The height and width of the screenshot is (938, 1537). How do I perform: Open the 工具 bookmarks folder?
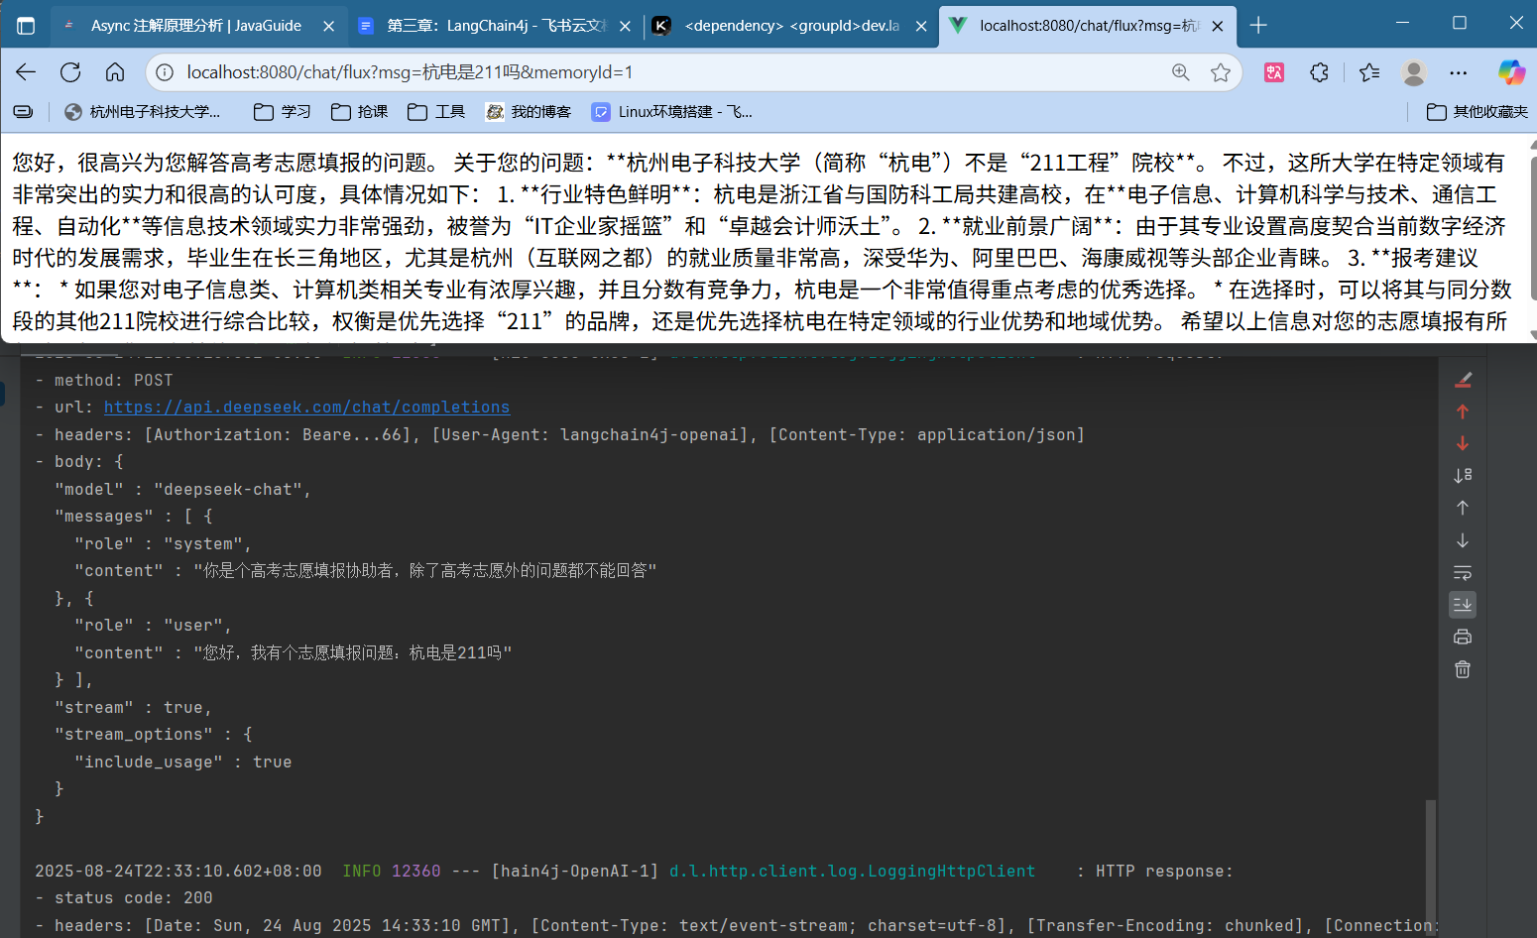pyautogui.click(x=436, y=112)
